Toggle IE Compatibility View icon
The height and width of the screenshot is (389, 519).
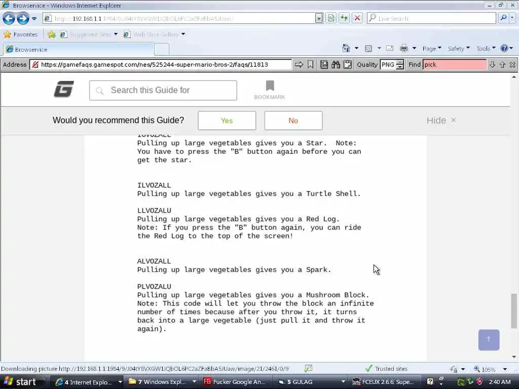[331, 18]
